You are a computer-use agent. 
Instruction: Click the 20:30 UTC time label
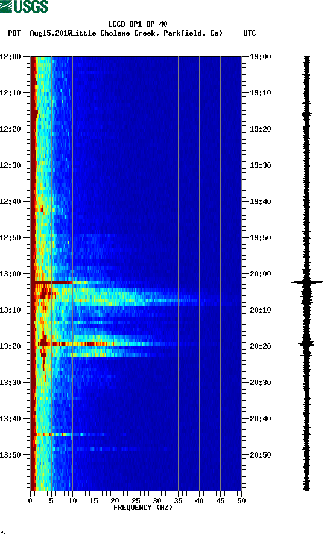[260, 382]
